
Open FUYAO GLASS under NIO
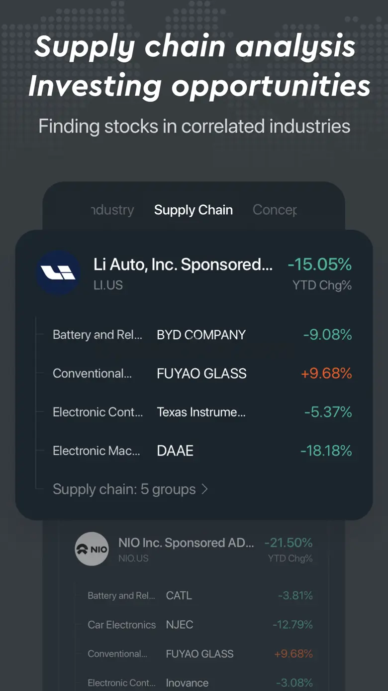pos(199,654)
